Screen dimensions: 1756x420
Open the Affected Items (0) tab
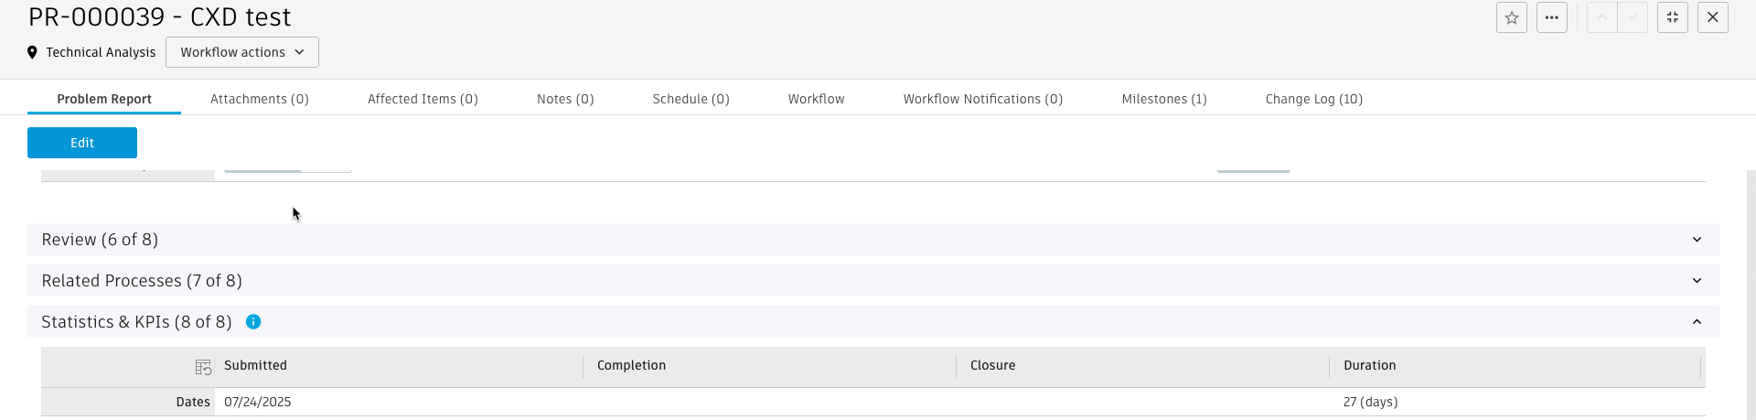[423, 99]
